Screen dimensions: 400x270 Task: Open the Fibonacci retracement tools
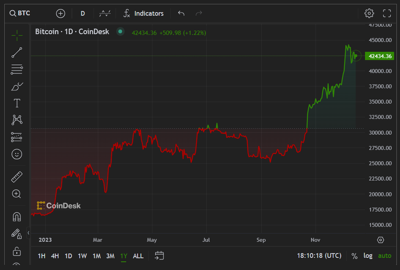pyautogui.click(x=16, y=69)
